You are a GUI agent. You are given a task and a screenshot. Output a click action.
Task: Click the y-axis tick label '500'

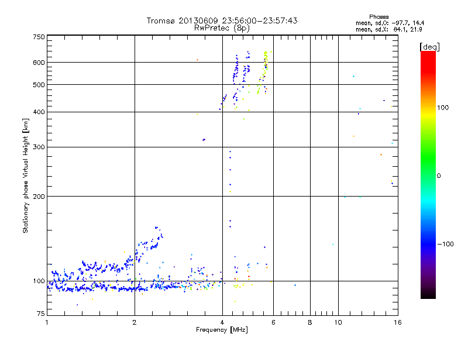tap(39, 84)
